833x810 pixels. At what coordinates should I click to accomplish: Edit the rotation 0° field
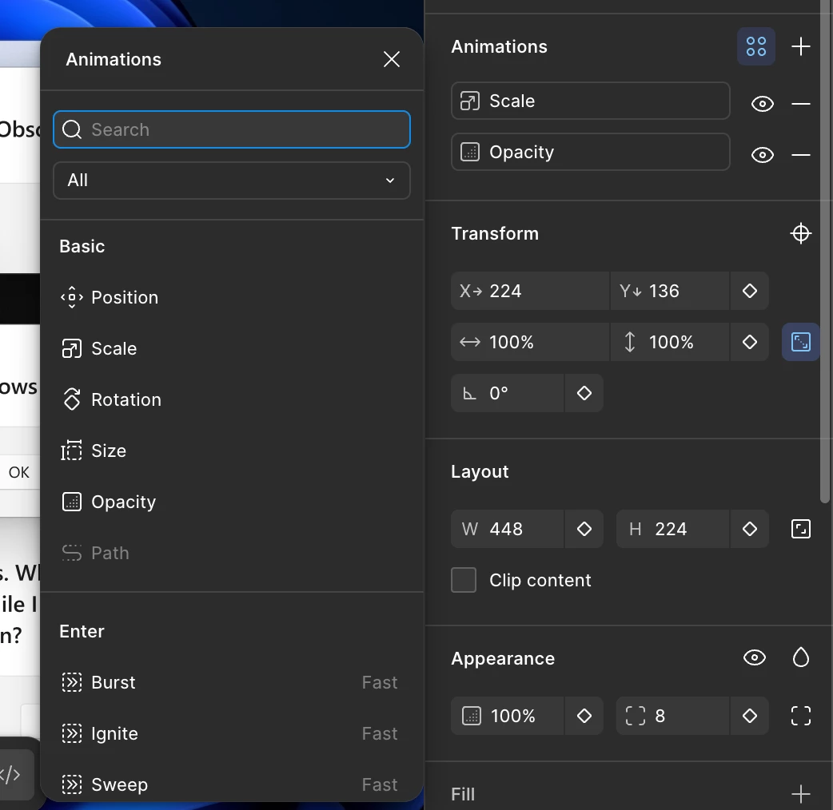(507, 393)
